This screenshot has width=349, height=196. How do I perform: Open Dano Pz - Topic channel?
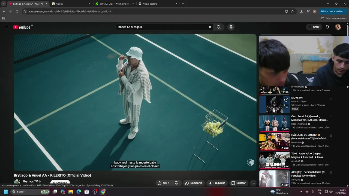[x=299, y=102]
